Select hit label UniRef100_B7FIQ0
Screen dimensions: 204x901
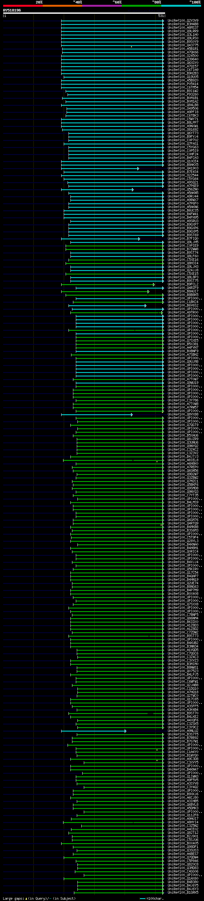[x=183, y=238]
